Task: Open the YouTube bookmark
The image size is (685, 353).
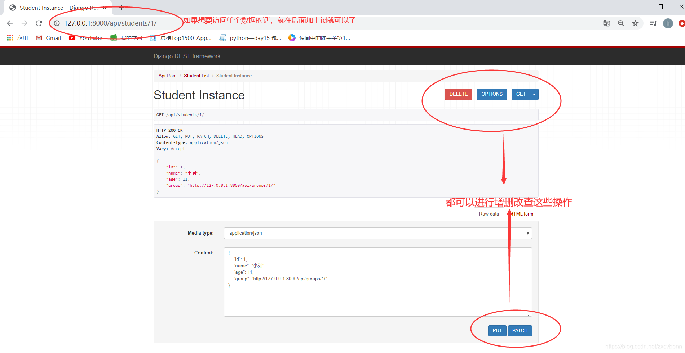Action: pyautogui.click(x=86, y=38)
